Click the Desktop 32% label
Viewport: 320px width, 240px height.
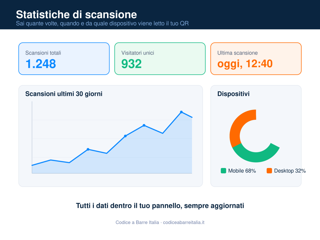[290, 171]
